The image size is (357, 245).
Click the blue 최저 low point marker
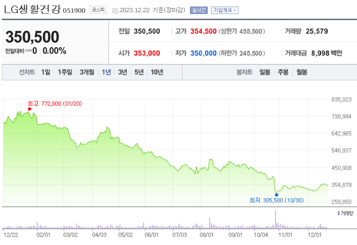coord(277,195)
